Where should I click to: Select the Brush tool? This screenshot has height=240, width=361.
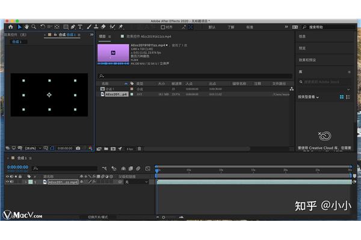(x=89, y=27)
